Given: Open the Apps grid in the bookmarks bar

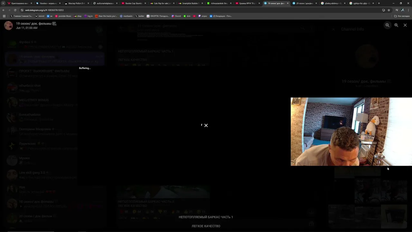Looking at the screenshot, I should pos(4,16).
